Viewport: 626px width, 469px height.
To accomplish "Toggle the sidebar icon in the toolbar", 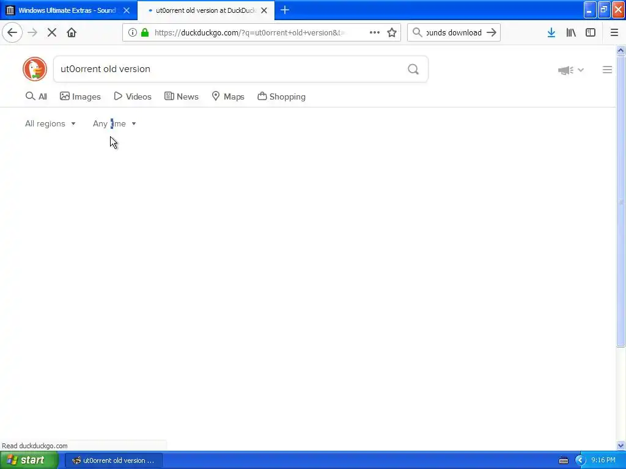I will [x=591, y=33].
